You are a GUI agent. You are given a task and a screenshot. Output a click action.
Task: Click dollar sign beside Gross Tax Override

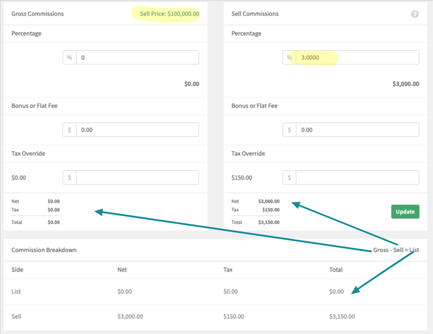tap(70, 178)
